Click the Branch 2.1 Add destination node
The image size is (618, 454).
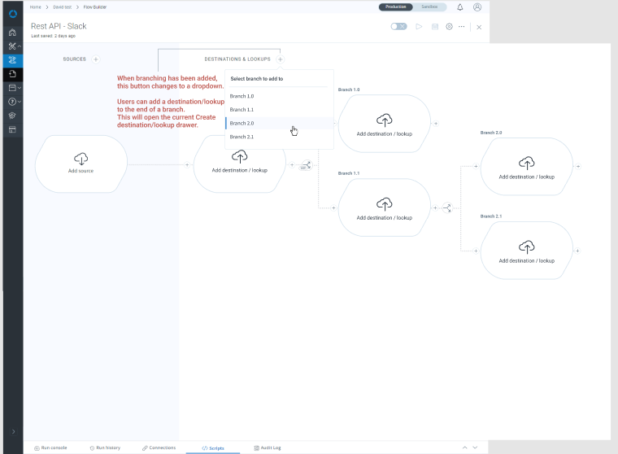pos(526,251)
